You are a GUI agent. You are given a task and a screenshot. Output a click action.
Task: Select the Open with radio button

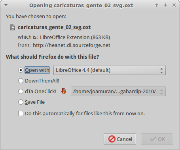tap(21, 70)
